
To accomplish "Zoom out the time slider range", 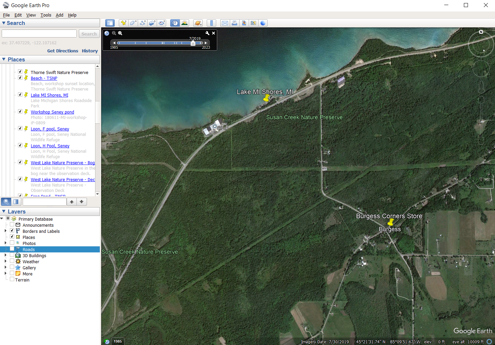I will (x=114, y=33).
